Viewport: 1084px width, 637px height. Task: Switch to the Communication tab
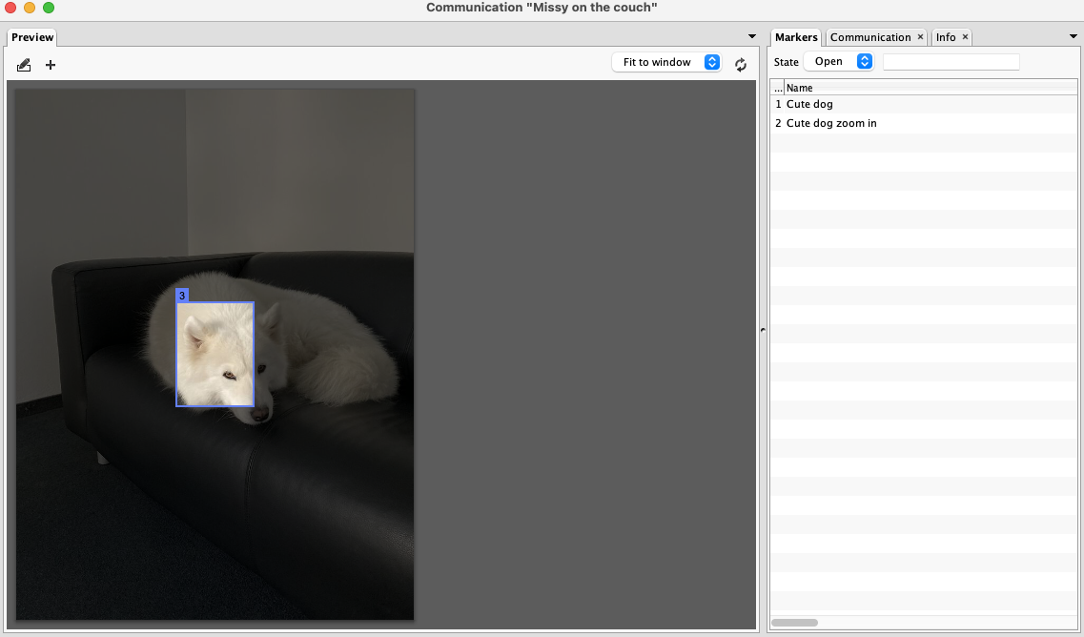point(869,37)
